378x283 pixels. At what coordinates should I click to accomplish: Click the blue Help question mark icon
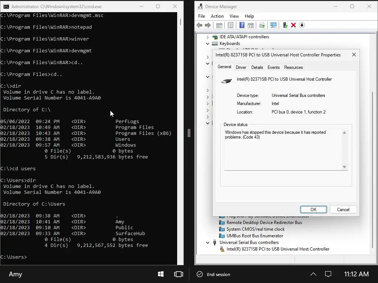pyautogui.click(x=242, y=25)
